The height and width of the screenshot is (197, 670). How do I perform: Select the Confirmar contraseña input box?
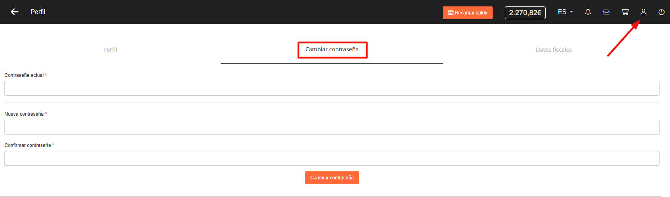point(332,159)
